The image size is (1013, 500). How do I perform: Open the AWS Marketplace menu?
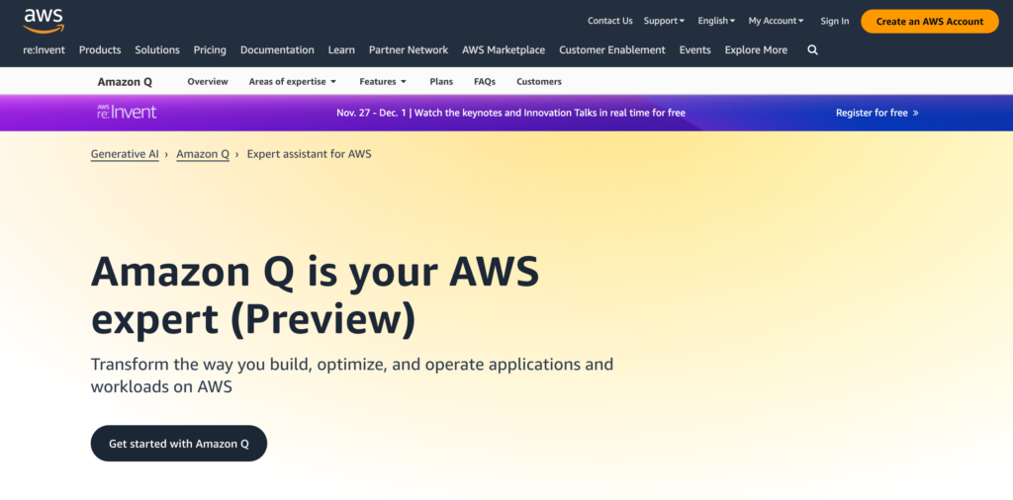[504, 49]
